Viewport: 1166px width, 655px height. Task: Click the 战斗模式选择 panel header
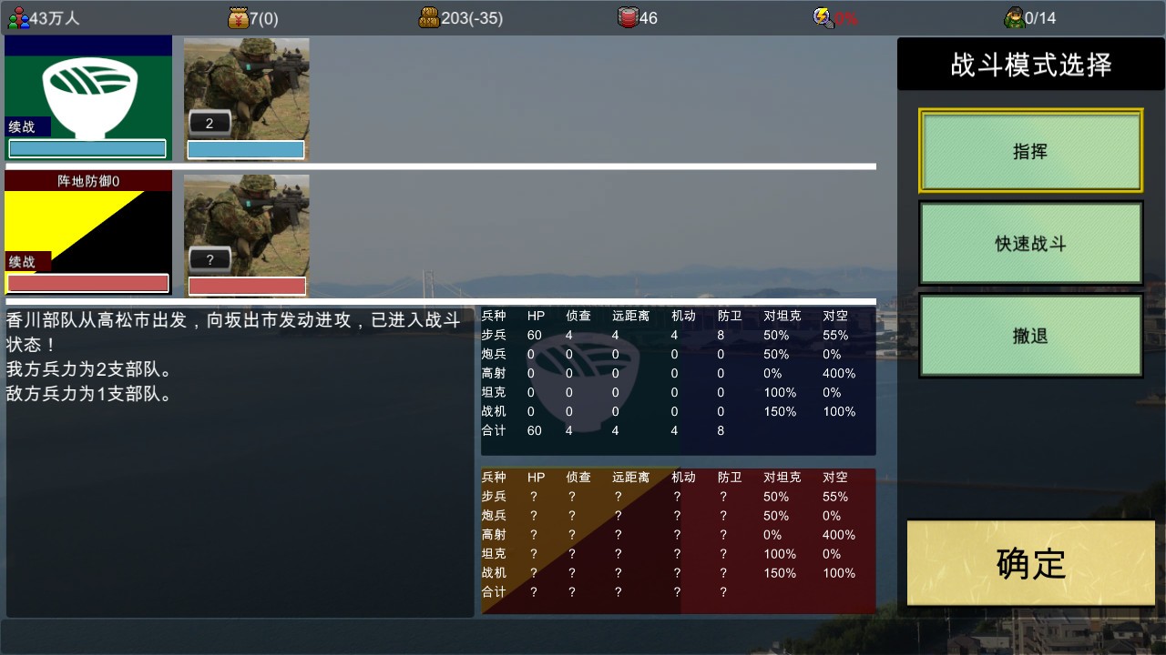[x=1030, y=65]
